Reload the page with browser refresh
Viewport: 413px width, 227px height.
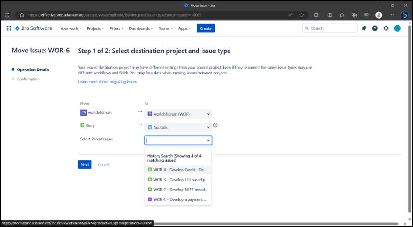point(7,15)
